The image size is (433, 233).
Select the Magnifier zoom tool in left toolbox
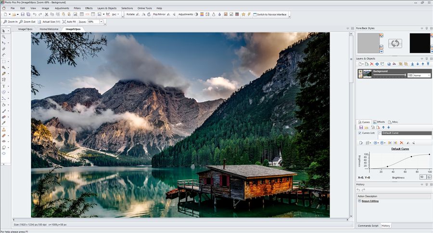[x=4, y=36]
